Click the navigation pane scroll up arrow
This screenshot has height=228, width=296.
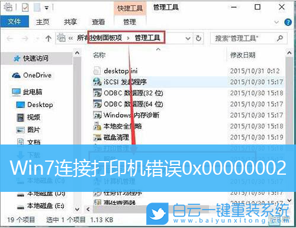coord(77,53)
